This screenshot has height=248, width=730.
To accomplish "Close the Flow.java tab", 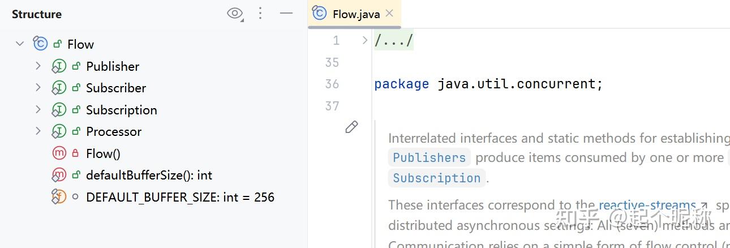I will 389,14.
